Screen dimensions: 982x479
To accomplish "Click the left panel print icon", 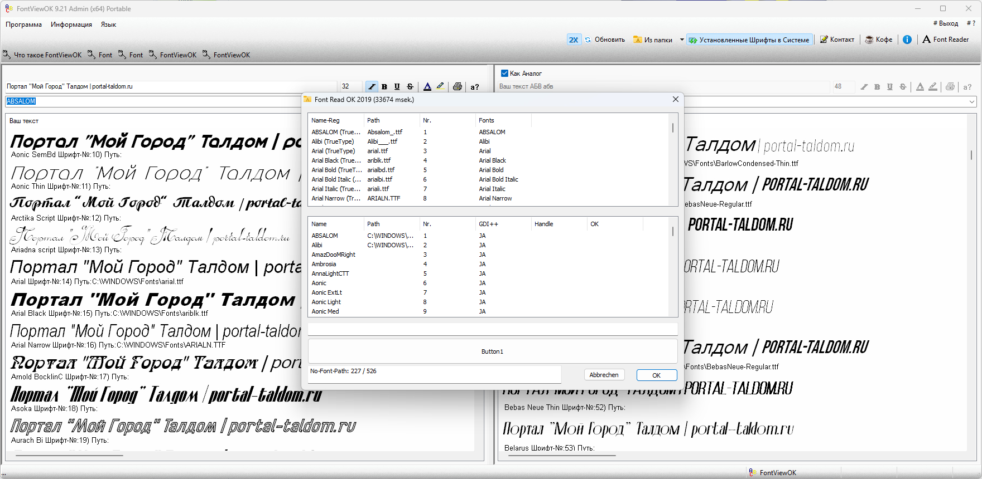I will 458,86.
